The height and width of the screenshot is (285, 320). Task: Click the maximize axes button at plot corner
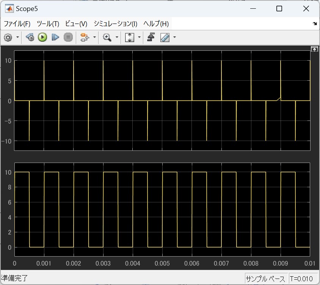pyautogui.click(x=314, y=49)
